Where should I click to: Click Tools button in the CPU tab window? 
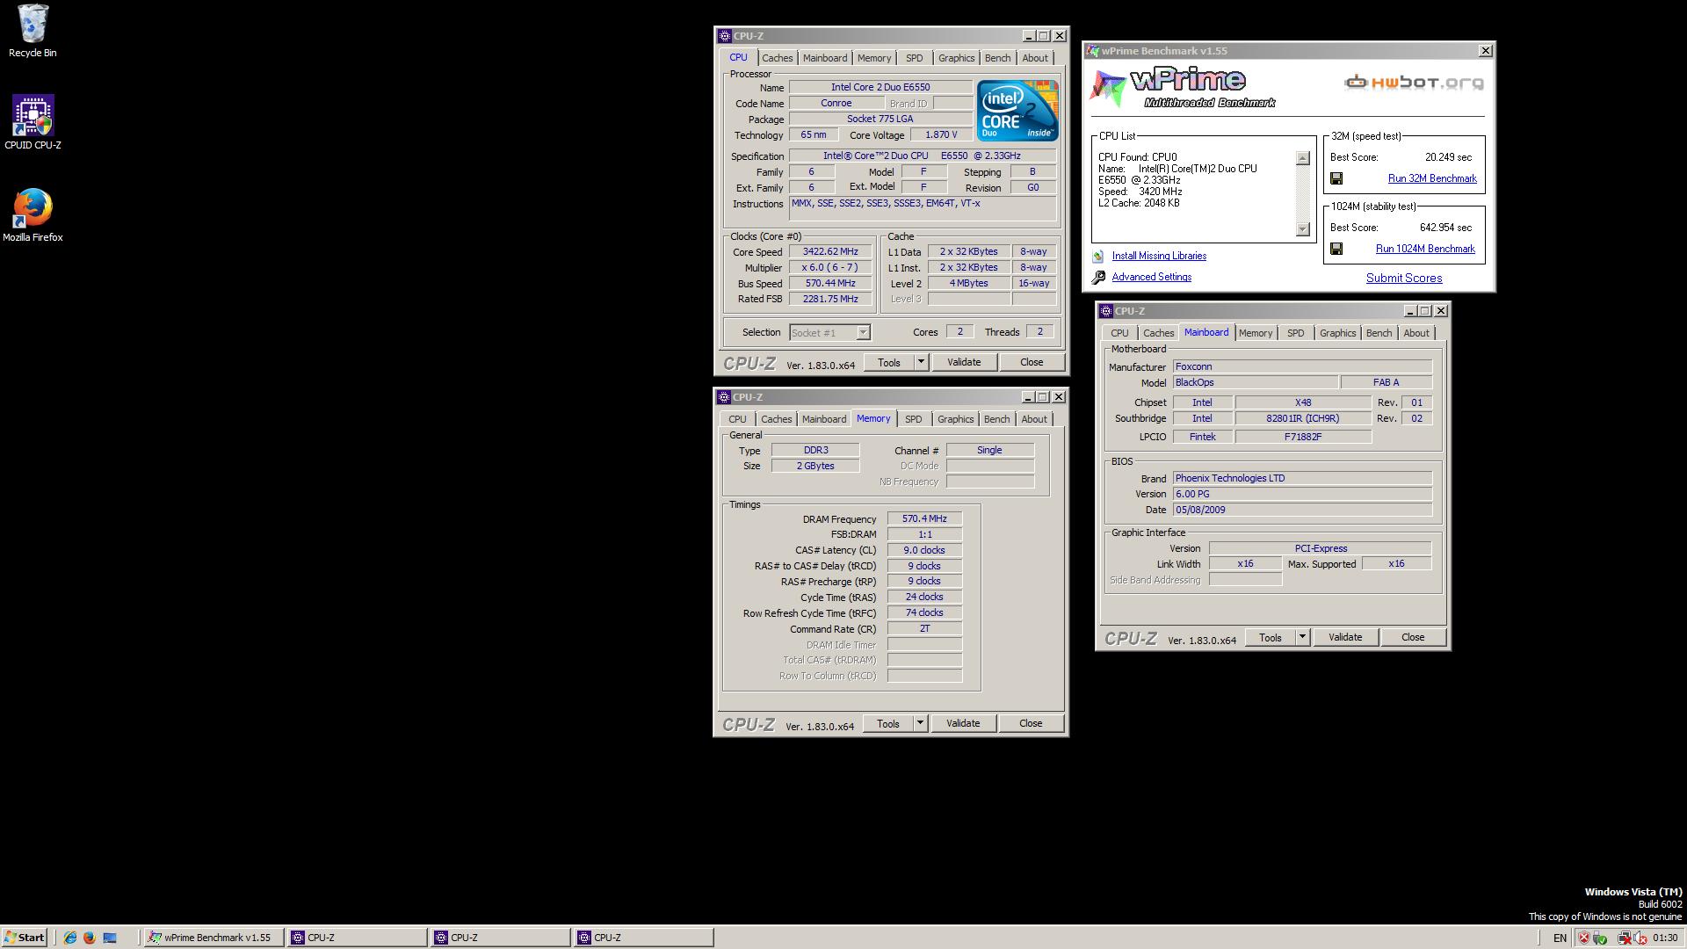[888, 362]
